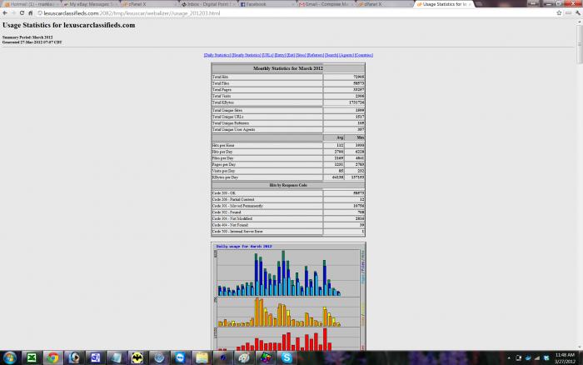The image size is (583, 365).
Task: Click the Total Files row label
Action: pos(221,83)
